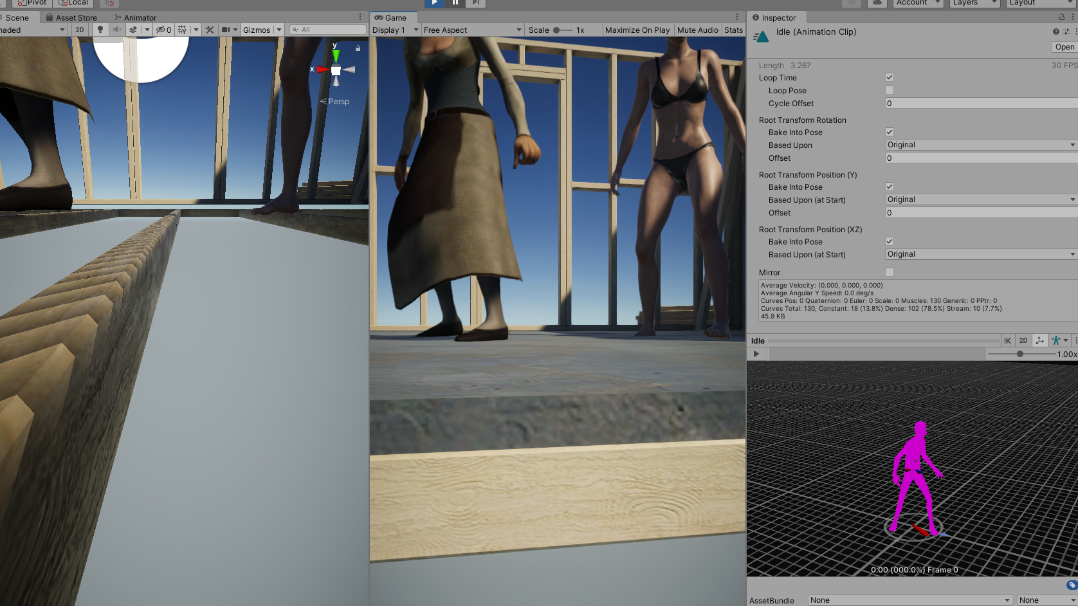Open the cloud services icon
The width and height of the screenshot is (1078, 606).
877,3
